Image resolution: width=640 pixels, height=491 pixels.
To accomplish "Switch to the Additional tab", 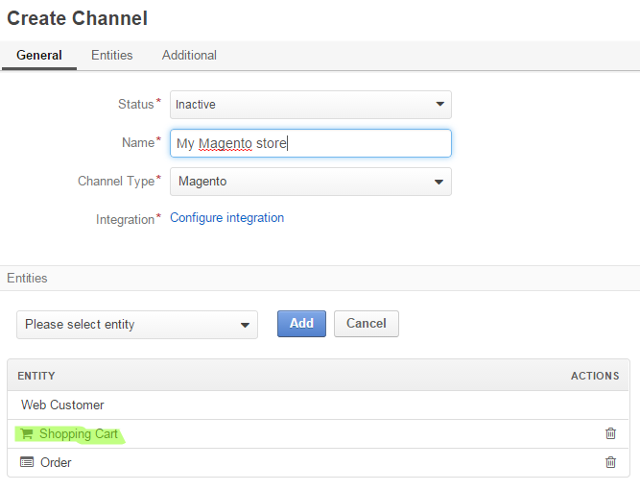I will click(x=189, y=55).
